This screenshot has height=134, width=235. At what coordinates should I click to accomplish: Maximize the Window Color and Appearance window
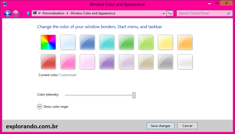217,3
